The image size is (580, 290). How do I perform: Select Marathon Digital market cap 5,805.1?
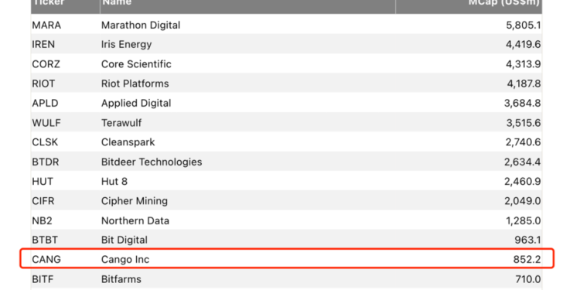523,26
